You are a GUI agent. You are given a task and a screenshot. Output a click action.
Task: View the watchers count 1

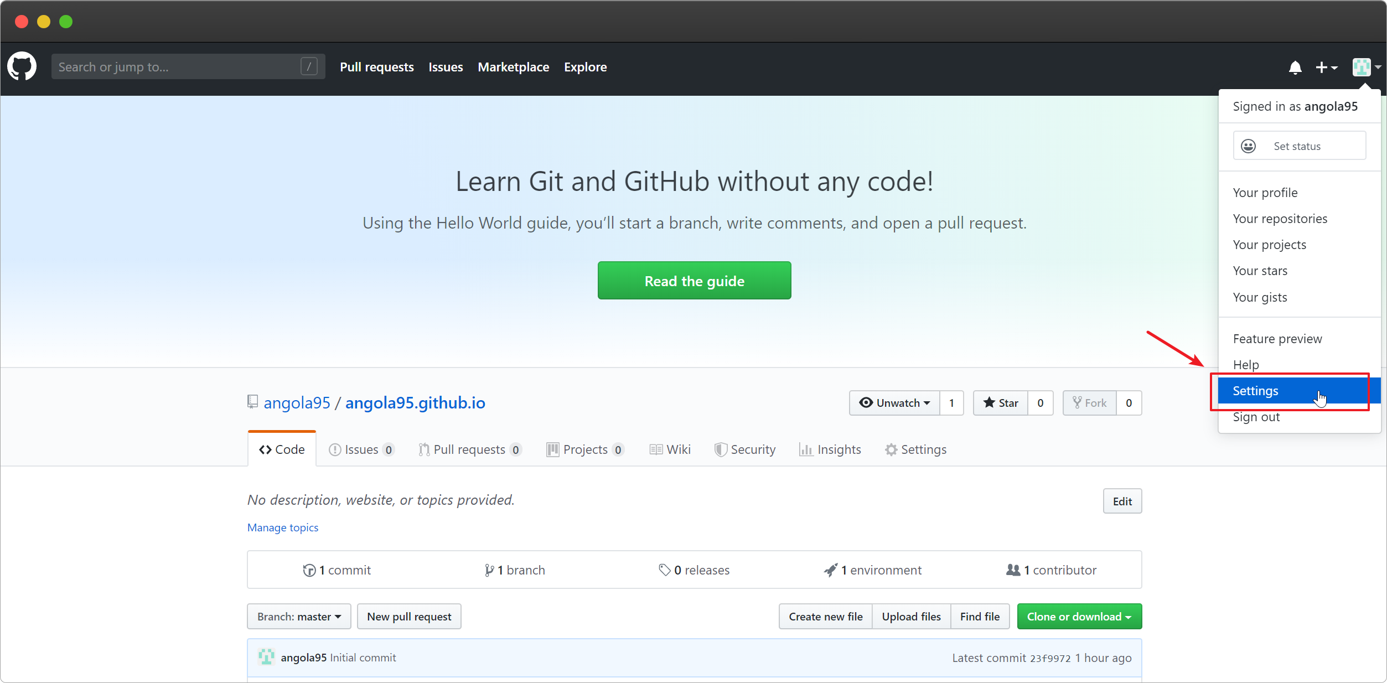click(951, 403)
